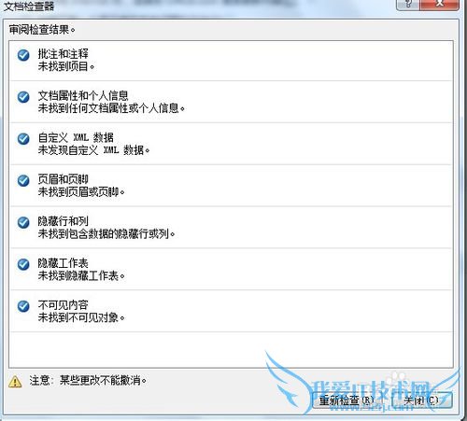This screenshot has height=421, width=467.
Task: Select the 隐藏工作表 heading
Action: [64, 263]
